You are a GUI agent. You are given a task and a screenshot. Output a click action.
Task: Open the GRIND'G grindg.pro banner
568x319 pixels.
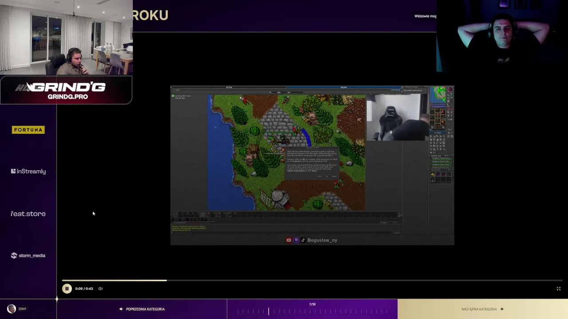(66, 90)
